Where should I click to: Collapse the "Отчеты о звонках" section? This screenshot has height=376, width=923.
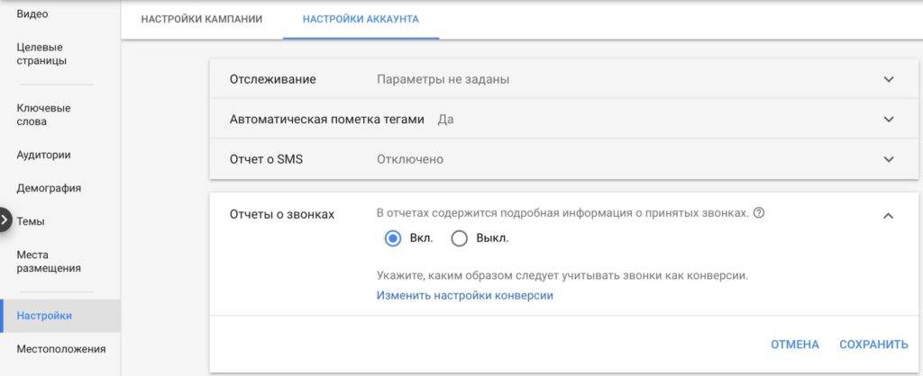click(888, 215)
